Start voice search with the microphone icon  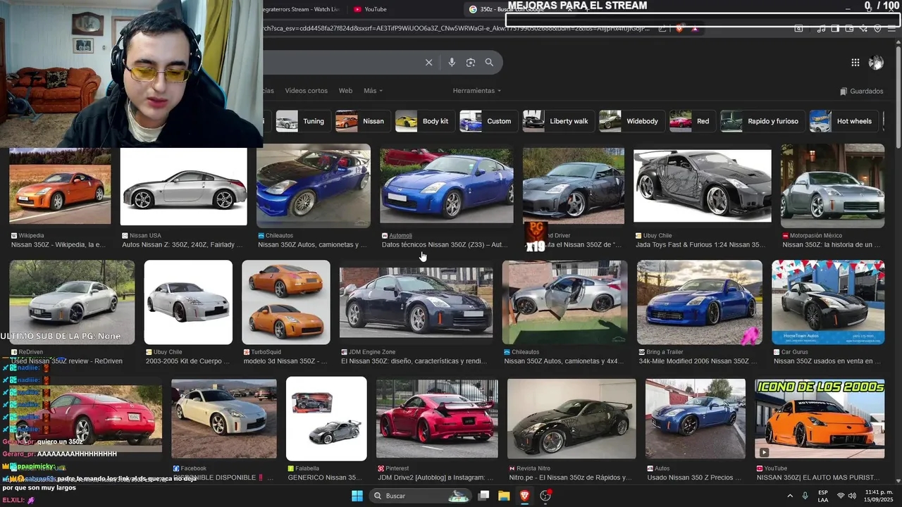click(452, 63)
